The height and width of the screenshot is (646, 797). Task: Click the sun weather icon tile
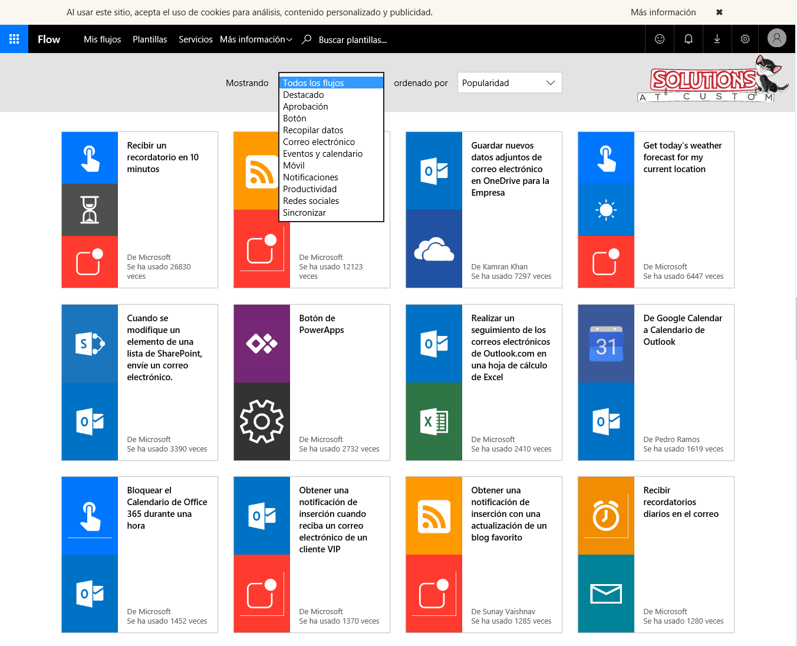click(606, 210)
